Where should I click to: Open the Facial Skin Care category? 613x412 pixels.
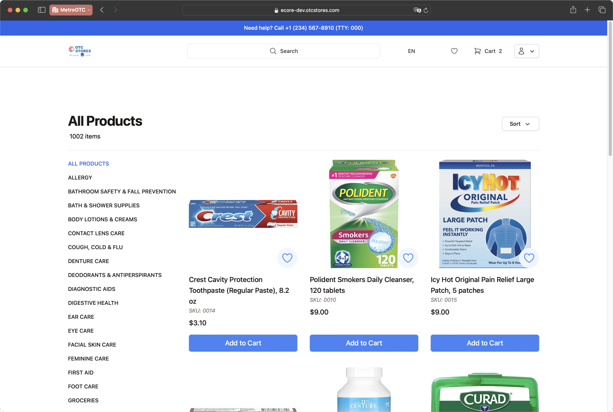(92, 345)
